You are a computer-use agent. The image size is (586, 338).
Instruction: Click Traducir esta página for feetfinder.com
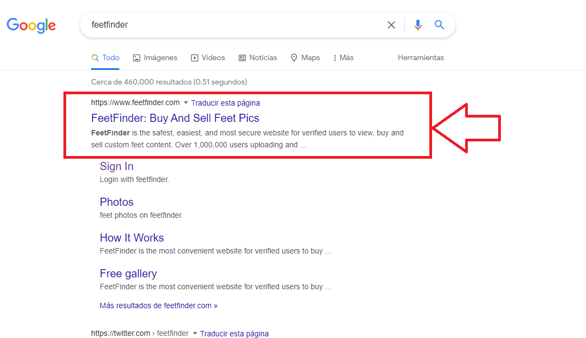pyautogui.click(x=226, y=103)
